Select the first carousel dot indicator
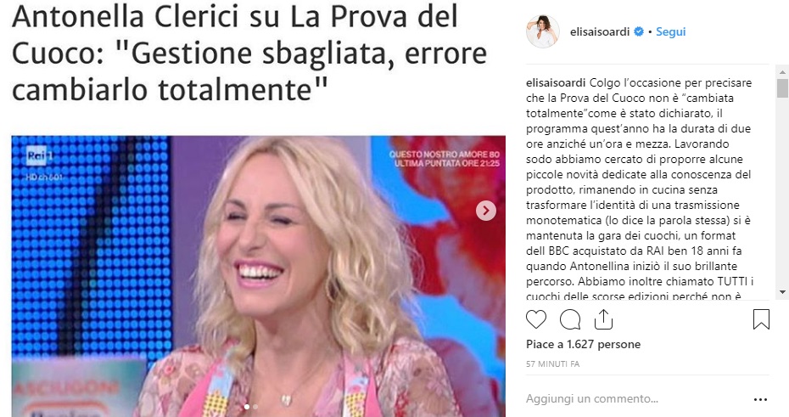The width and height of the screenshot is (789, 417). pyautogui.click(x=247, y=407)
